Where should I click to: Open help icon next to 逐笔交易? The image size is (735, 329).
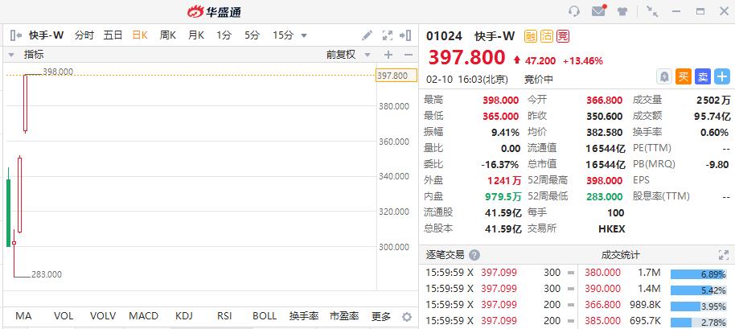(x=474, y=255)
